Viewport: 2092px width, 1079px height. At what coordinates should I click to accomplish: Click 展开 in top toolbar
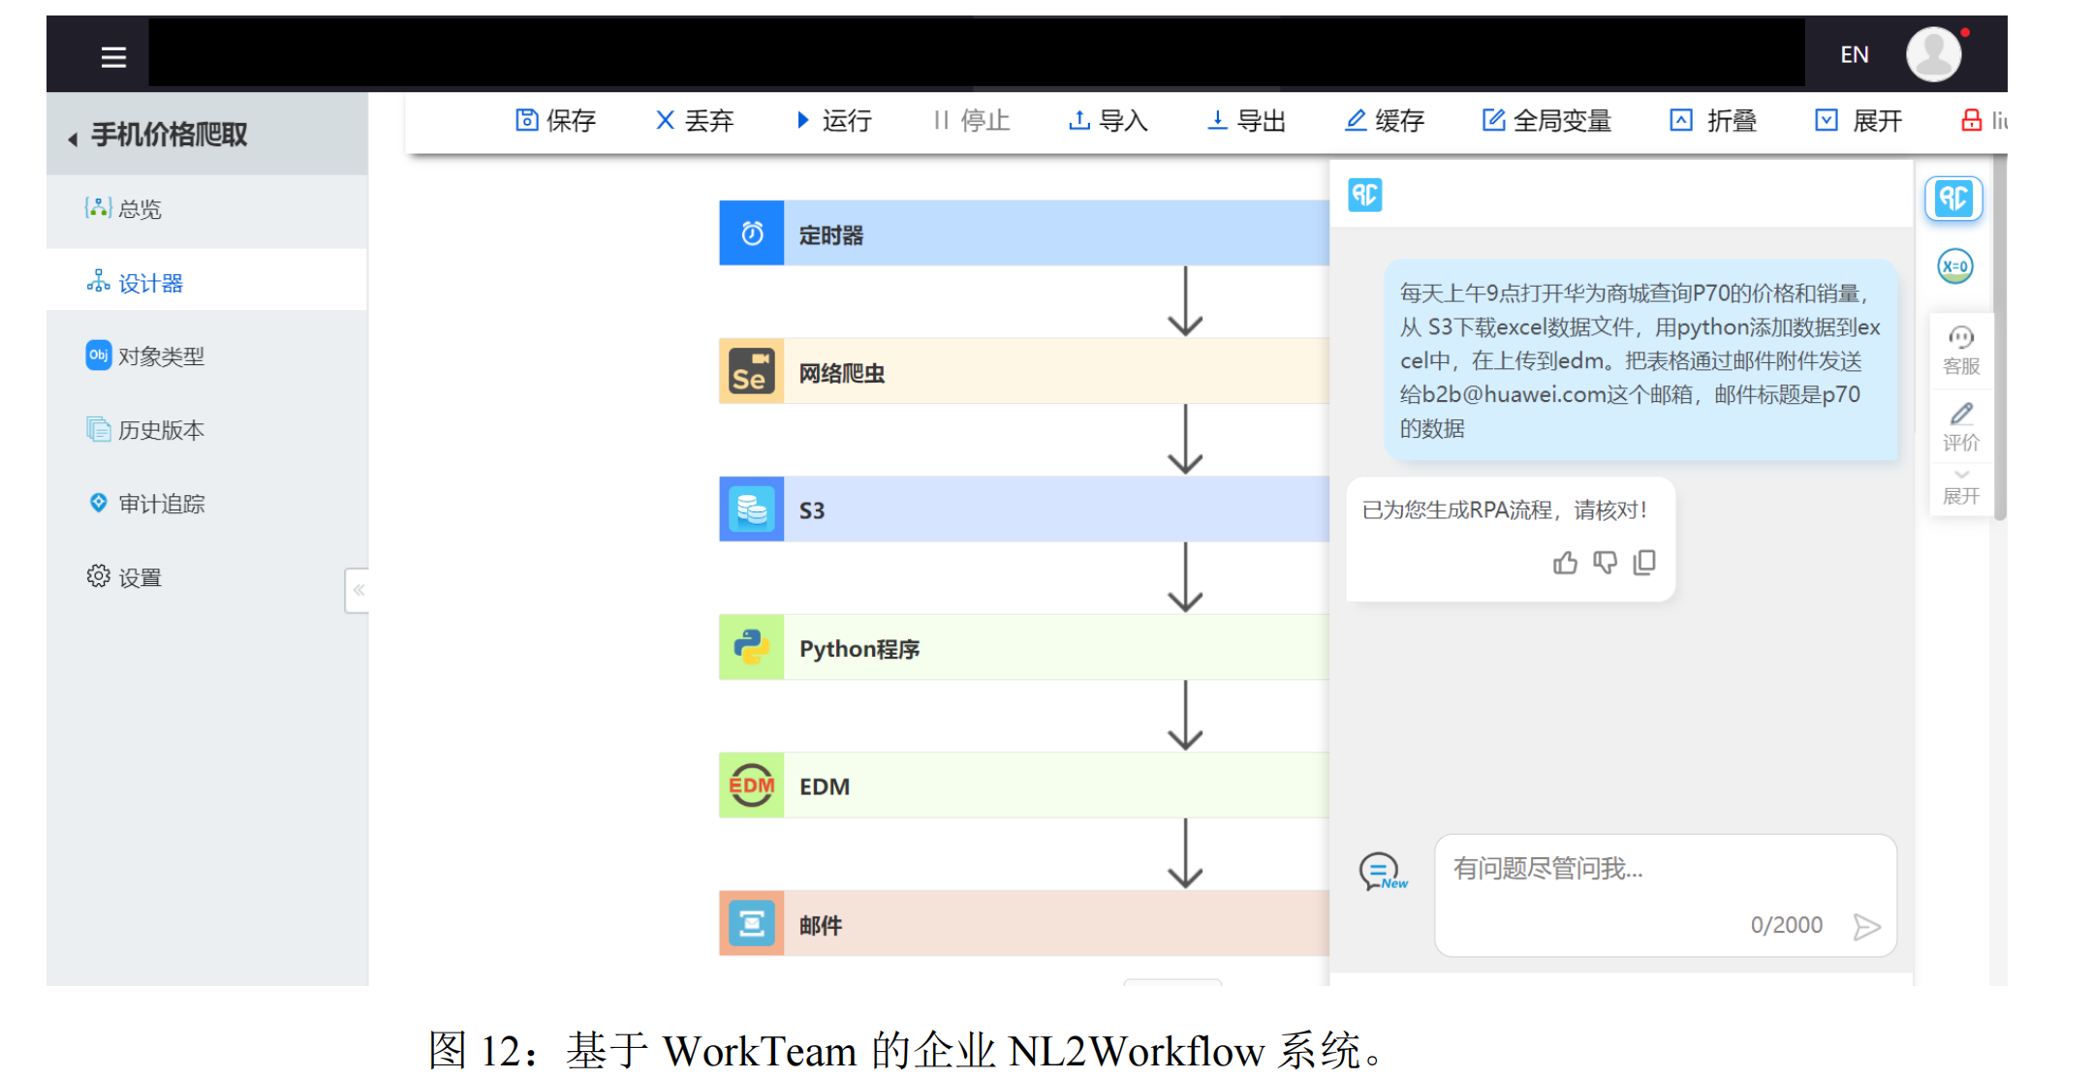click(x=1859, y=120)
